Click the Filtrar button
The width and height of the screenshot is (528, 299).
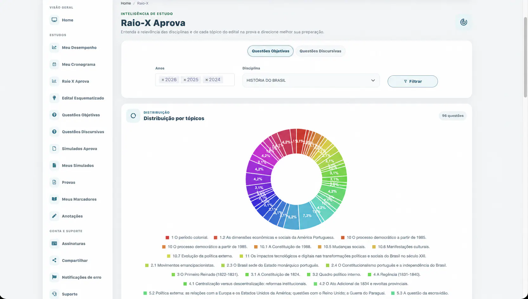click(413, 81)
